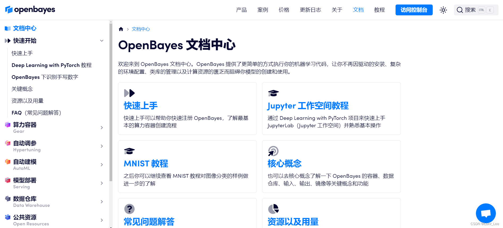The width and height of the screenshot is (503, 228).
Task: Expand the 公共资源 Open Resources chevron
Action: [102, 220]
